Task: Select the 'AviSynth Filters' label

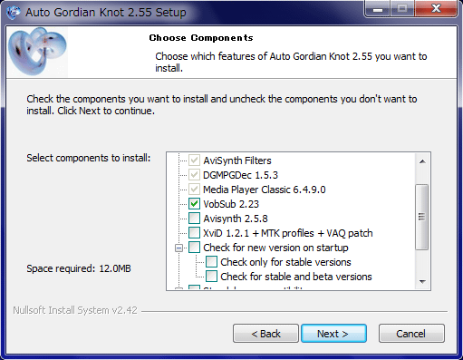Action: (x=237, y=161)
